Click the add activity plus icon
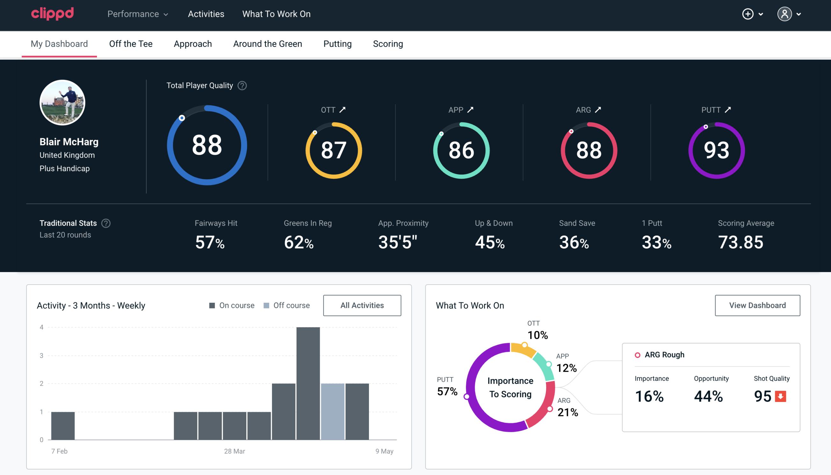Image resolution: width=831 pixels, height=475 pixels. coord(748,14)
